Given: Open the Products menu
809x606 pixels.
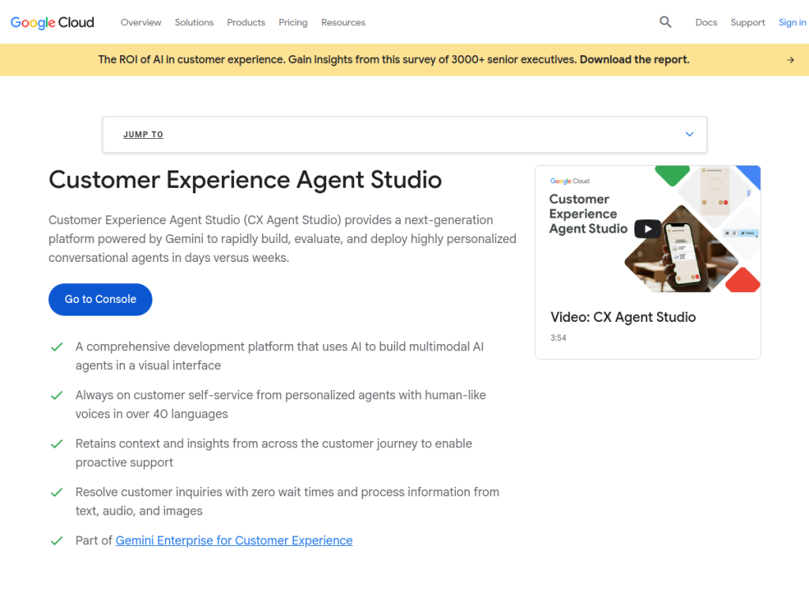Looking at the screenshot, I should coord(246,22).
